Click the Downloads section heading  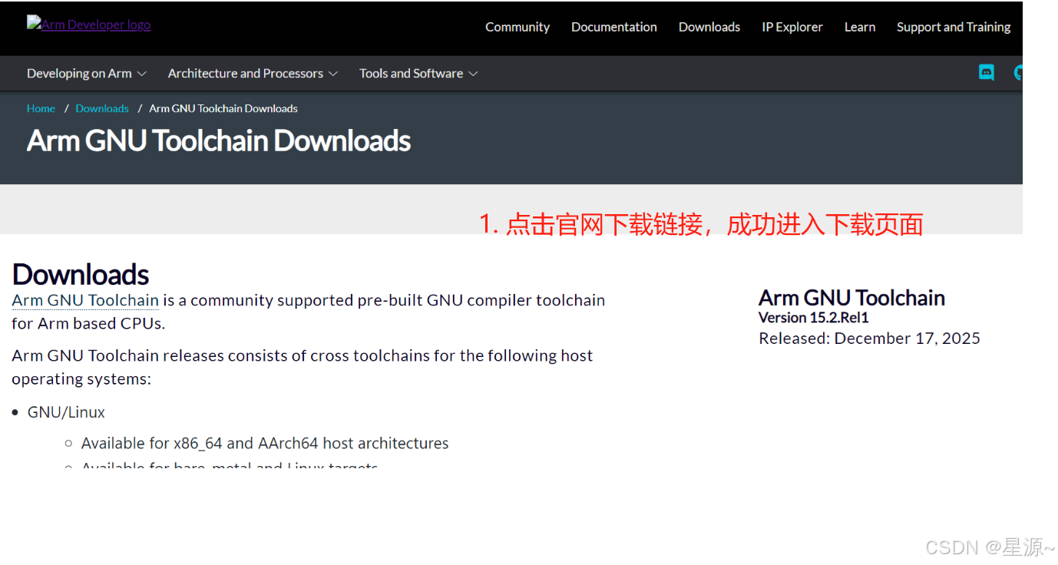pyautogui.click(x=81, y=274)
